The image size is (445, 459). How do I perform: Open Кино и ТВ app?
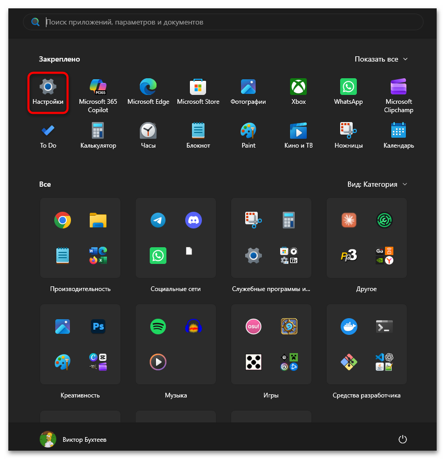click(x=298, y=136)
